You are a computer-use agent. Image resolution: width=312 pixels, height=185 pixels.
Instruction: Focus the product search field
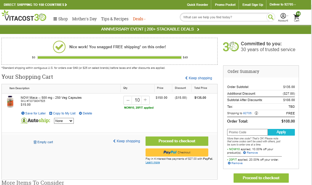coord(224,17)
